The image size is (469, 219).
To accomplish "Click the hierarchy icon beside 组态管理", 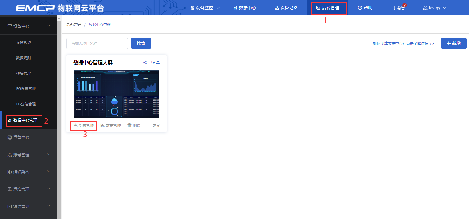I will [75, 126].
